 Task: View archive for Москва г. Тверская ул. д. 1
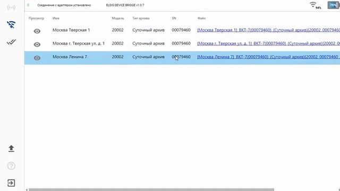[37, 45]
